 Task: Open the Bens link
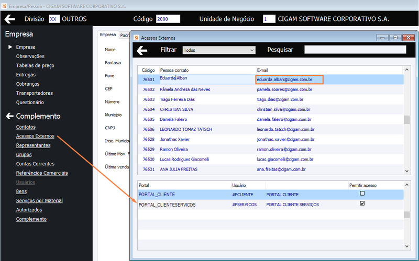[21, 191]
